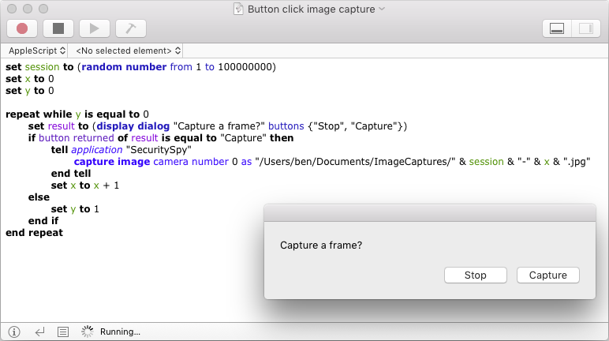Click the "end repeat" line
This screenshot has height=341, width=609.
[34, 233]
